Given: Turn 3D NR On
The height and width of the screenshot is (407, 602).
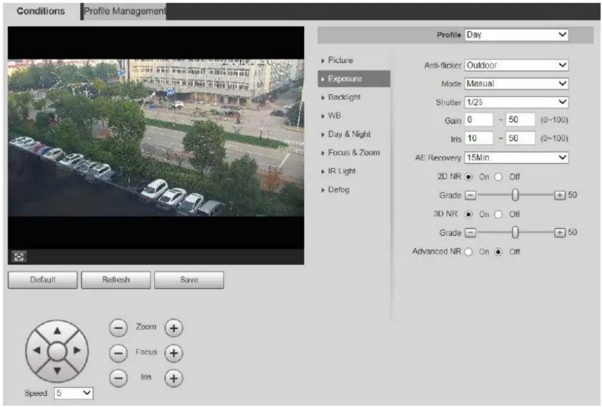Looking at the screenshot, I should coord(468,214).
